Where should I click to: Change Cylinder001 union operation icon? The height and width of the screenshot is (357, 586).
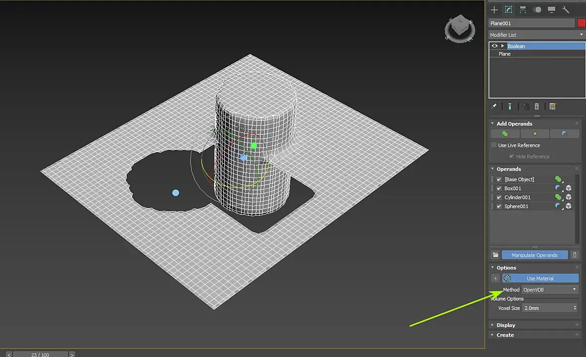(559, 197)
